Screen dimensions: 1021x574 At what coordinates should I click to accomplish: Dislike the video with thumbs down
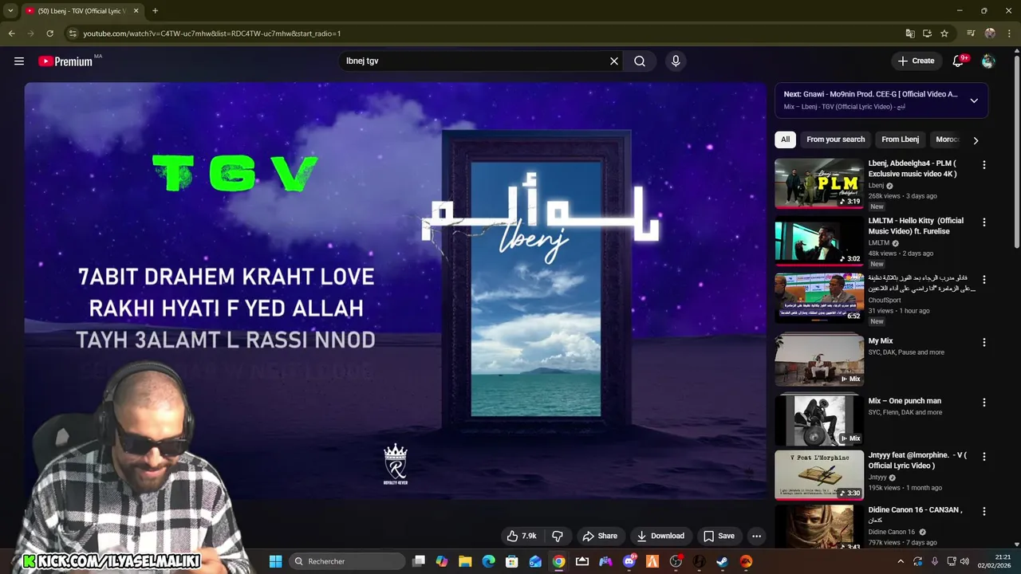click(x=558, y=536)
